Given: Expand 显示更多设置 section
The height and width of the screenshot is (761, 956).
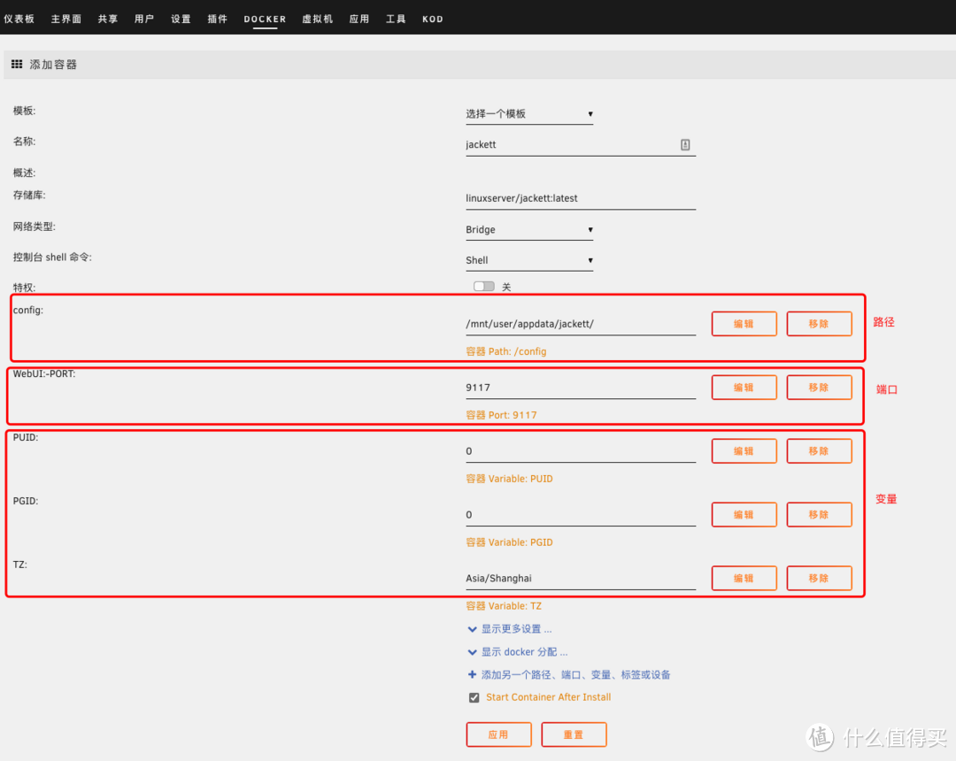Looking at the screenshot, I should click(x=516, y=629).
